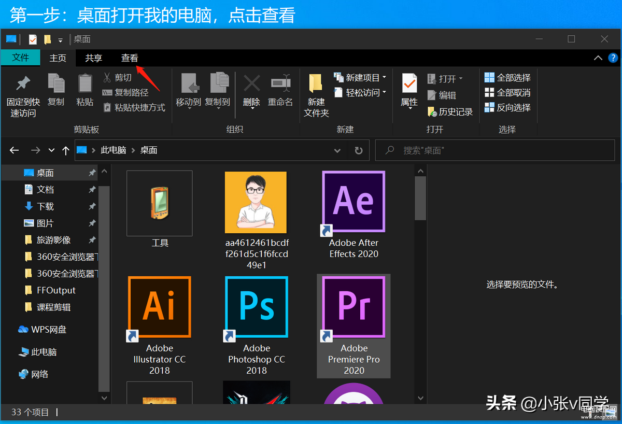
Task: Select the Adobe Photoshop CC 2018 shortcut
Action: pyautogui.click(x=257, y=326)
